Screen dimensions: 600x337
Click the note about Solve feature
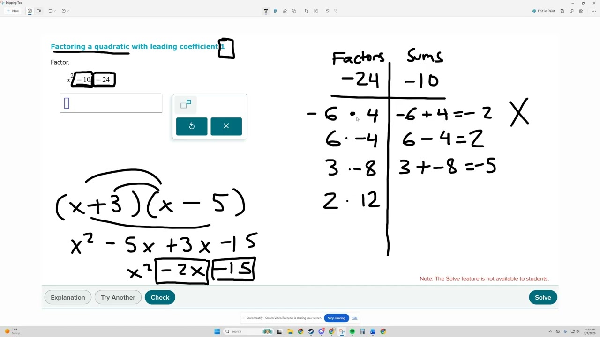484,278
